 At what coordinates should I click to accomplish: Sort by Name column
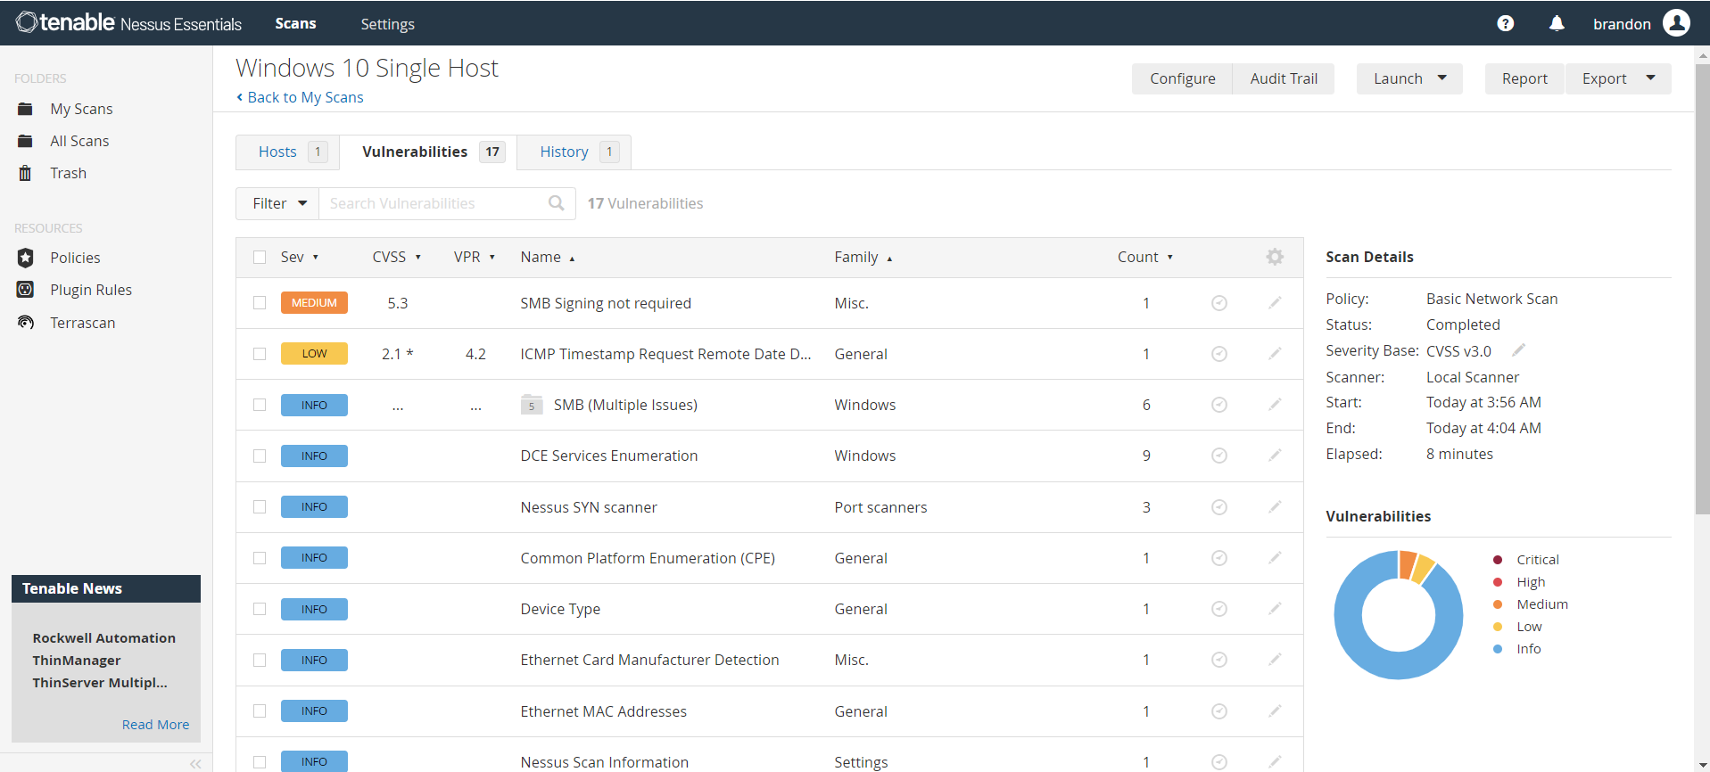tap(548, 257)
